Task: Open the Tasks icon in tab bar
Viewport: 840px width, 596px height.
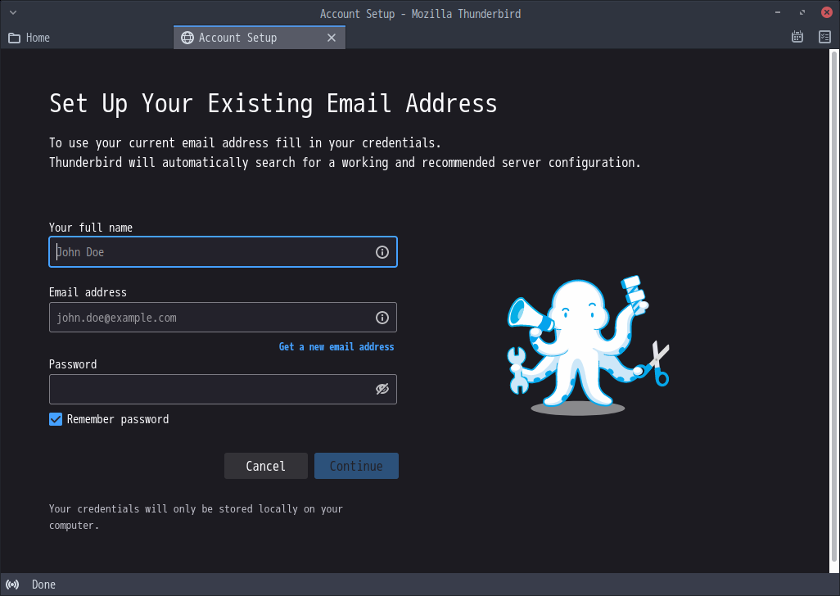Action: point(825,37)
